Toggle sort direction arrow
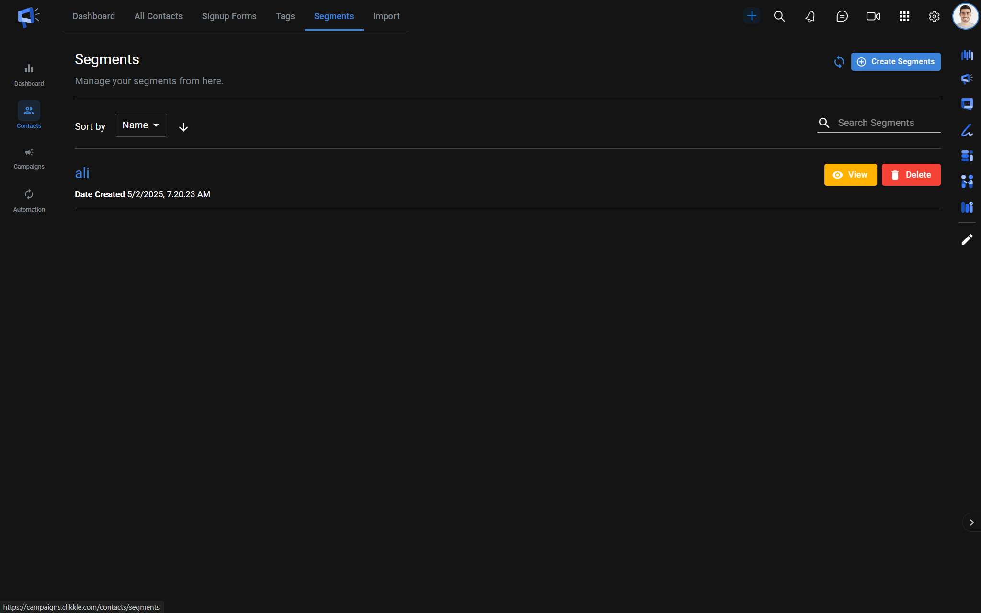 point(183,127)
